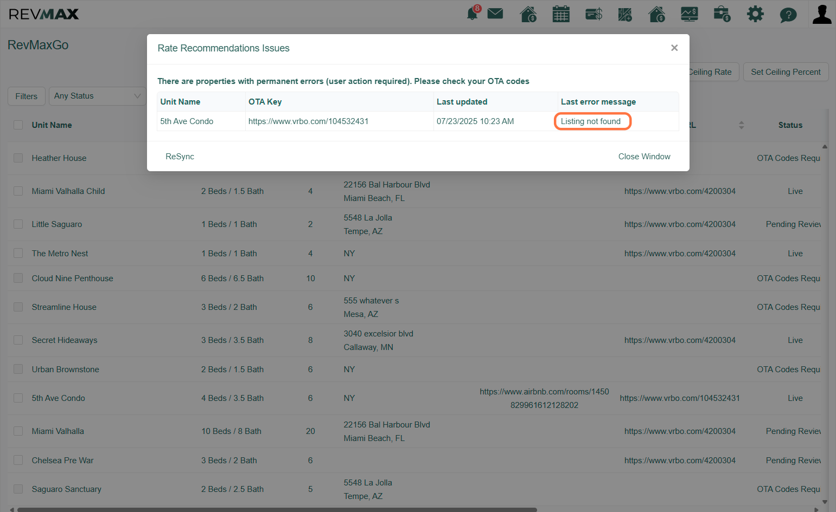Open the calendar icon in top bar
Viewport: 836px width, 512px height.
(561, 14)
